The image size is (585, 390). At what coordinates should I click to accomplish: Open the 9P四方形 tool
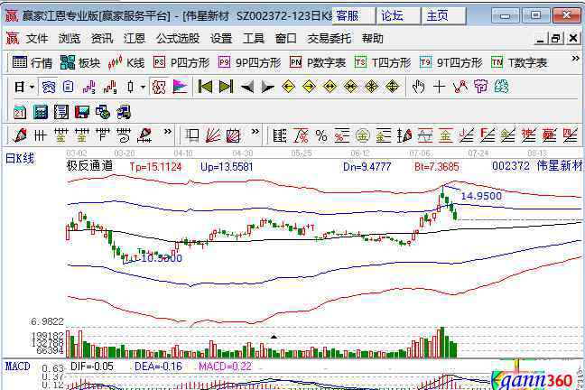(x=249, y=62)
